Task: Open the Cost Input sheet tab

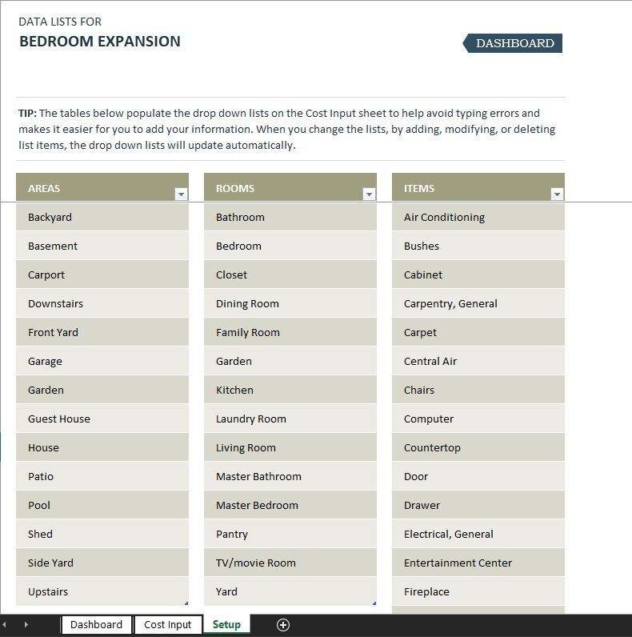Action: click(x=167, y=625)
